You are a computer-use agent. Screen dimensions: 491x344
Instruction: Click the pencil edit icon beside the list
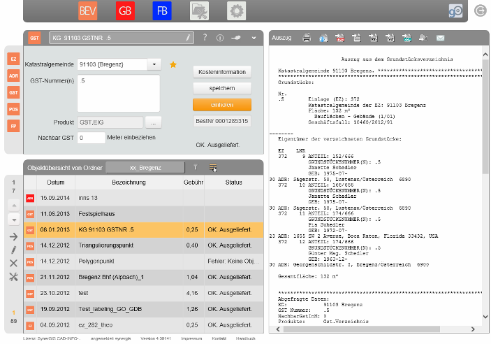tap(13, 250)
